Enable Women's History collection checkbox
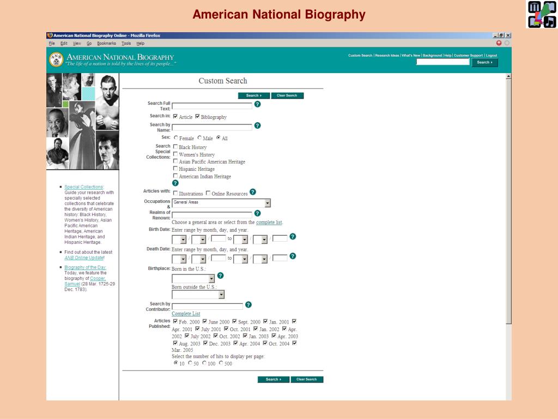 pyautogui.click(x=175, y=154)
